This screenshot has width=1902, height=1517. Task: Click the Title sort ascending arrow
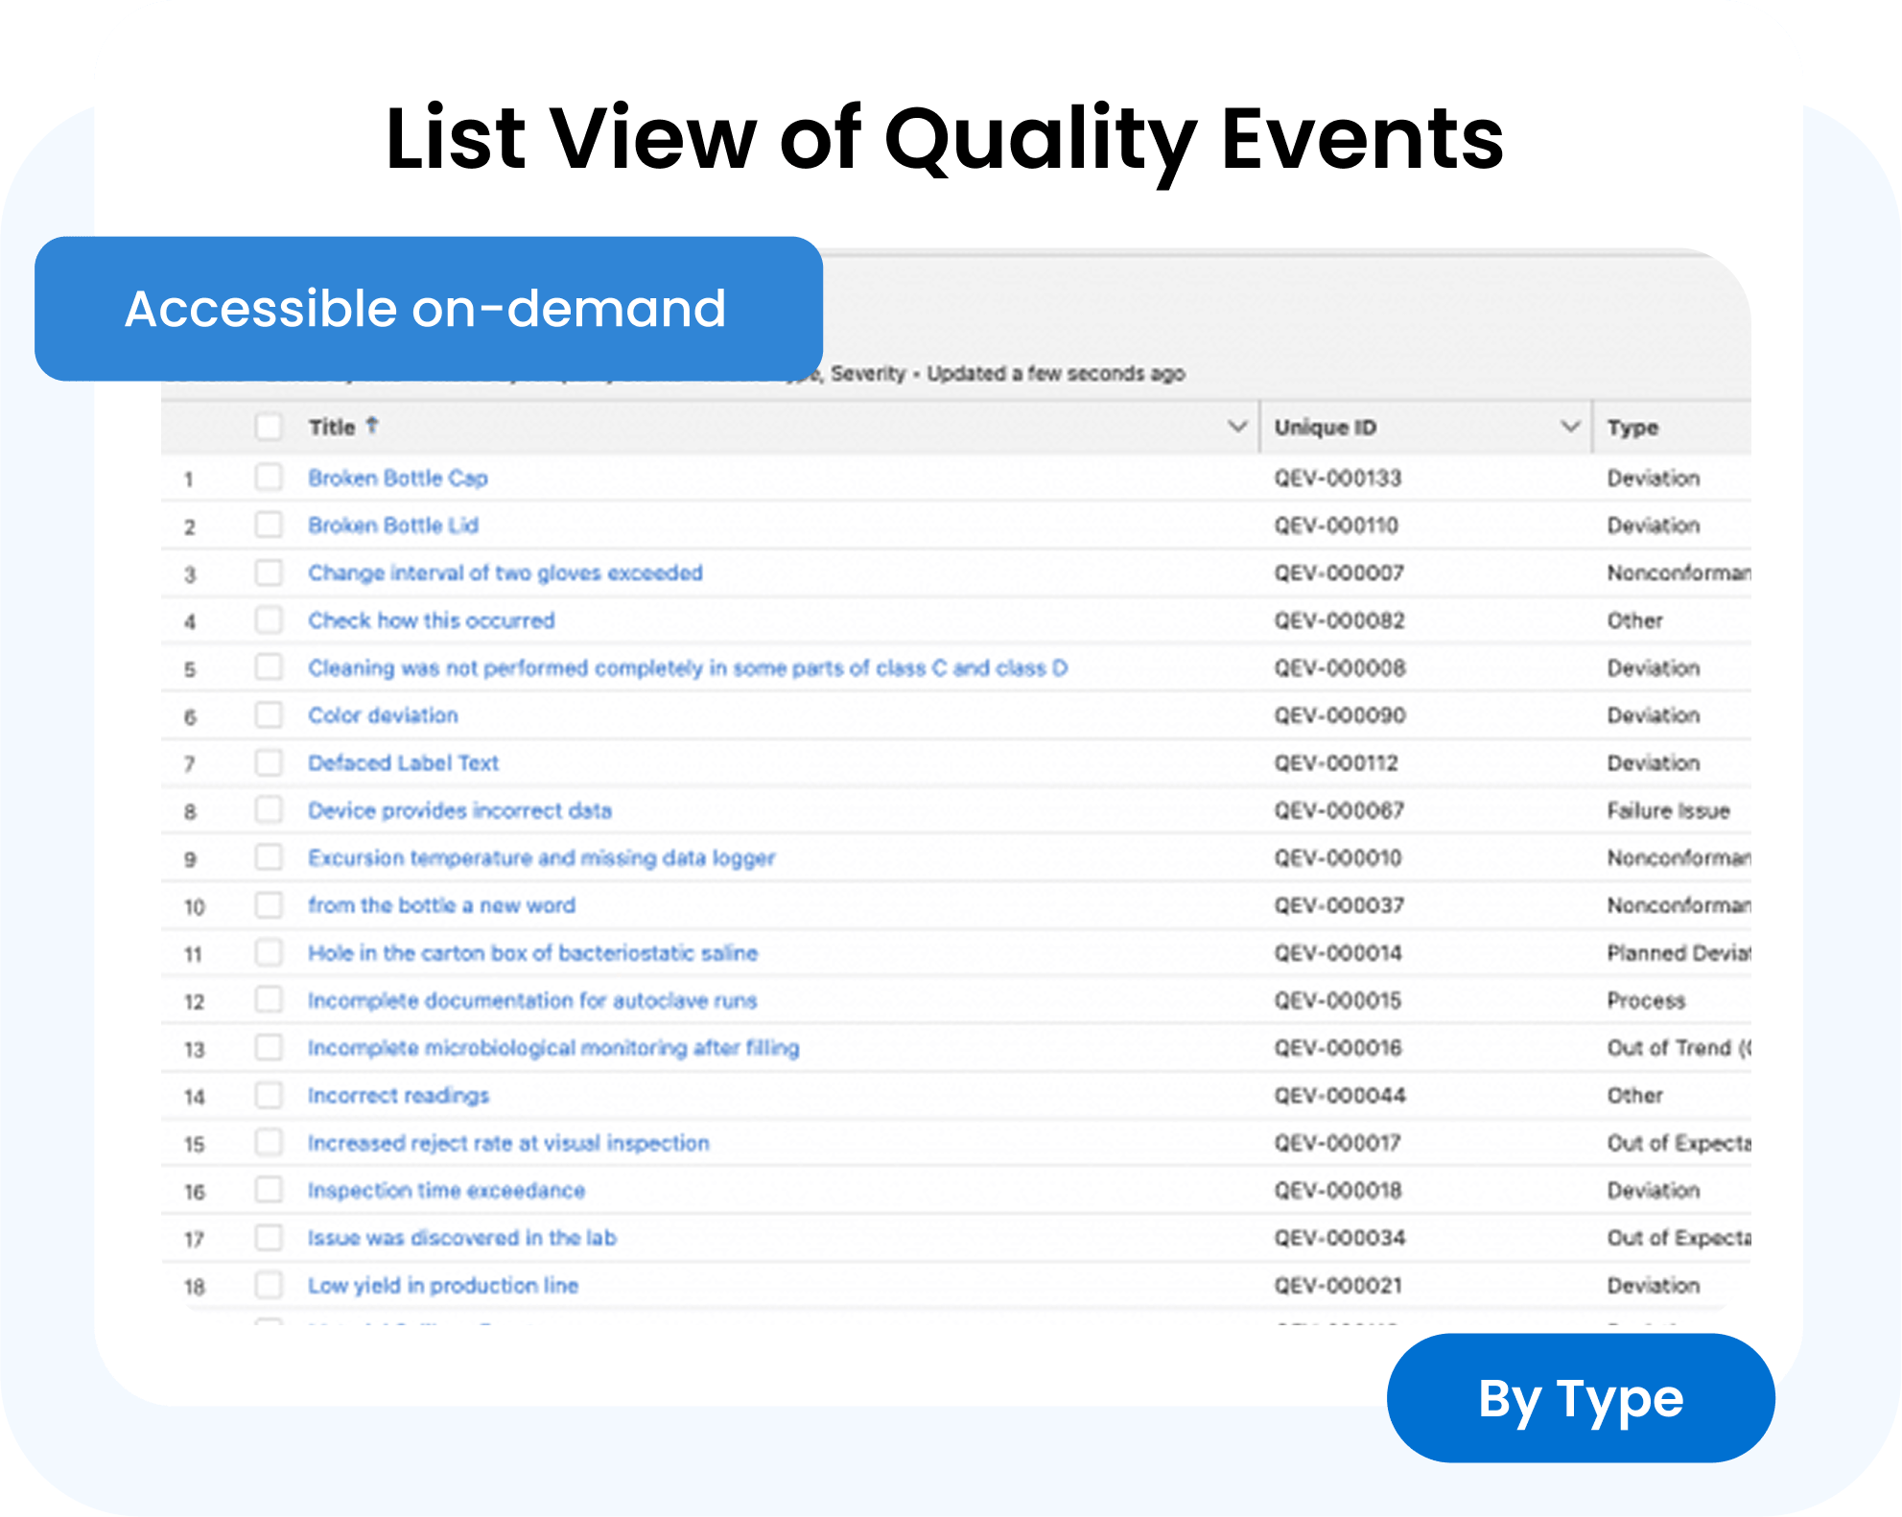[x=372, y=425]
